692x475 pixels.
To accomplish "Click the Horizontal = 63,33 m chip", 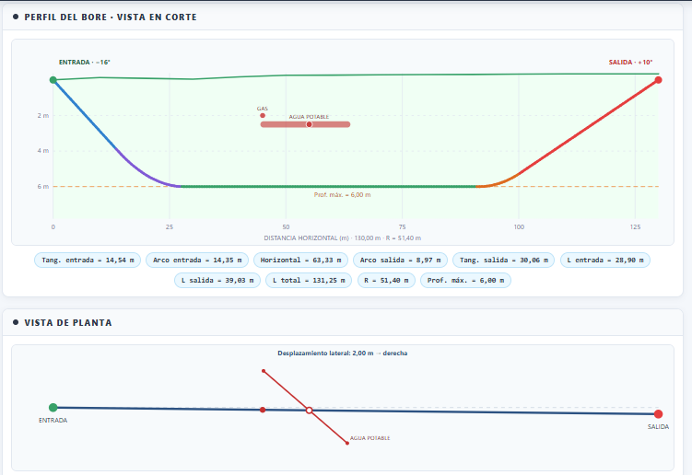I will (x=300, y=261).
